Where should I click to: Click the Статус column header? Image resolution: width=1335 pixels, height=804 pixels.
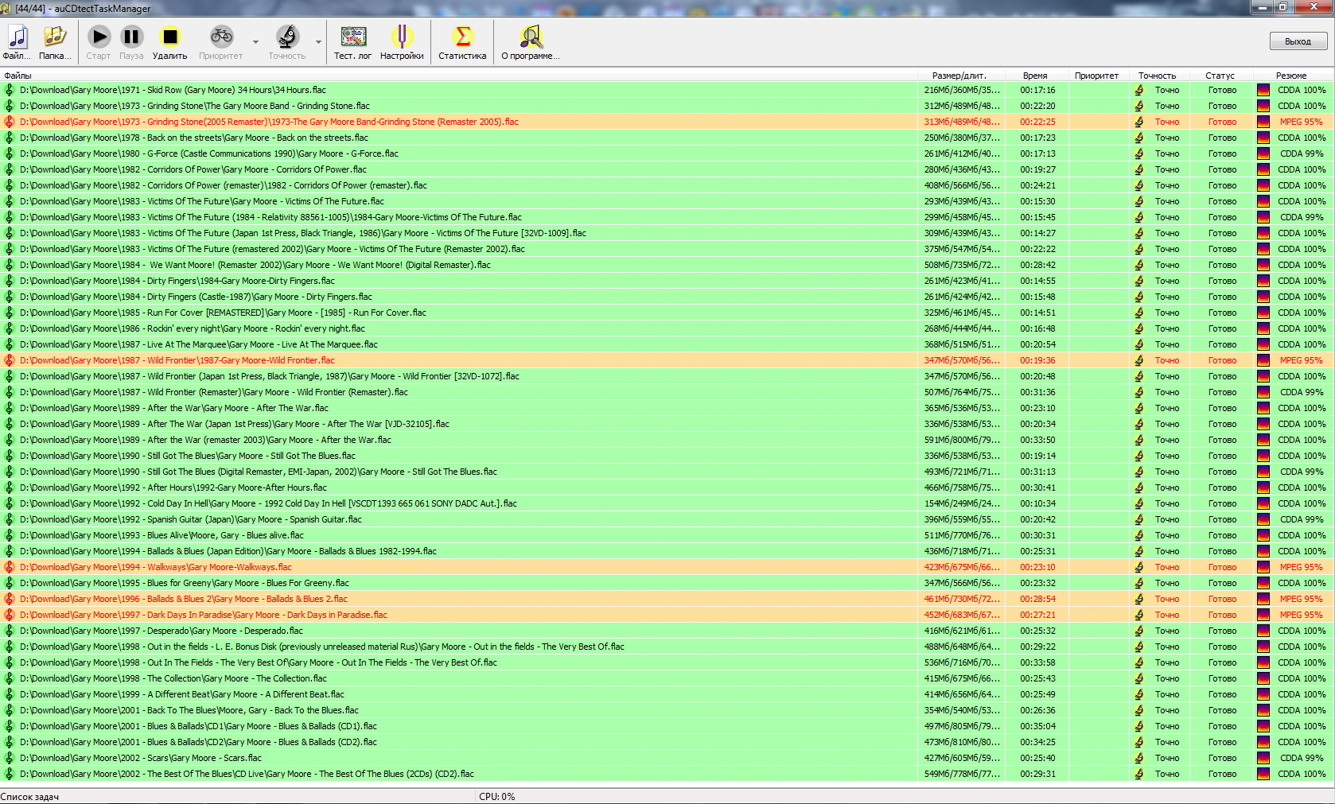[1220, 76]
